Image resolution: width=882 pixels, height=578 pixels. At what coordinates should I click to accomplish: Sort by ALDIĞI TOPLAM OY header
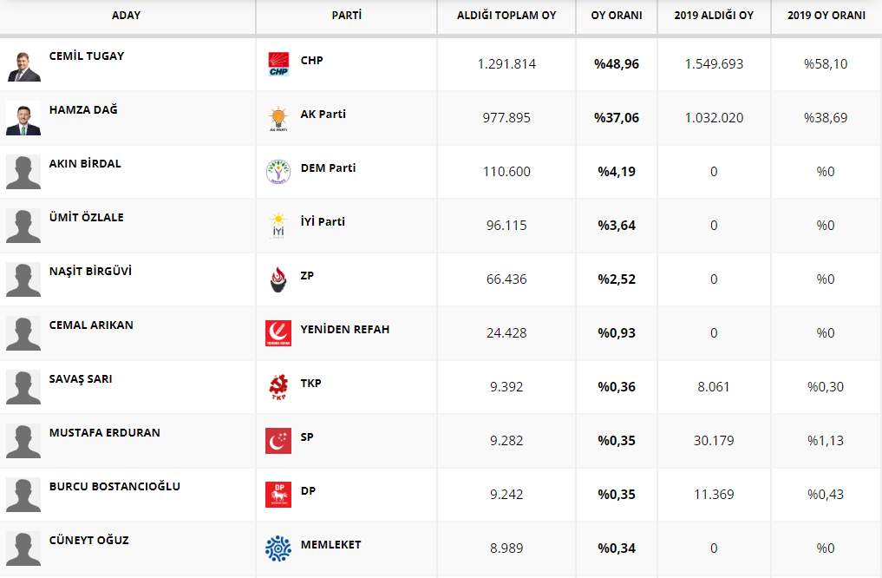coord(506,16)
